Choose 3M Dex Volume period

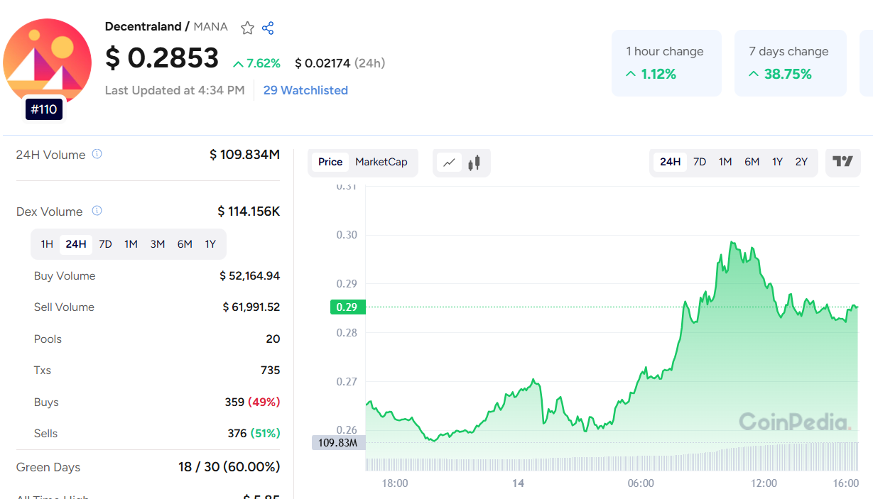158,244
